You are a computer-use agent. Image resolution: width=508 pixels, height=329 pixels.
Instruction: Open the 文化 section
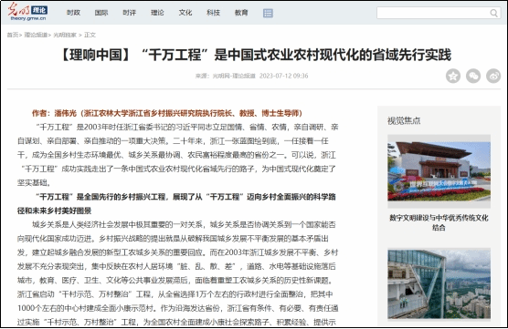point(185,13)
